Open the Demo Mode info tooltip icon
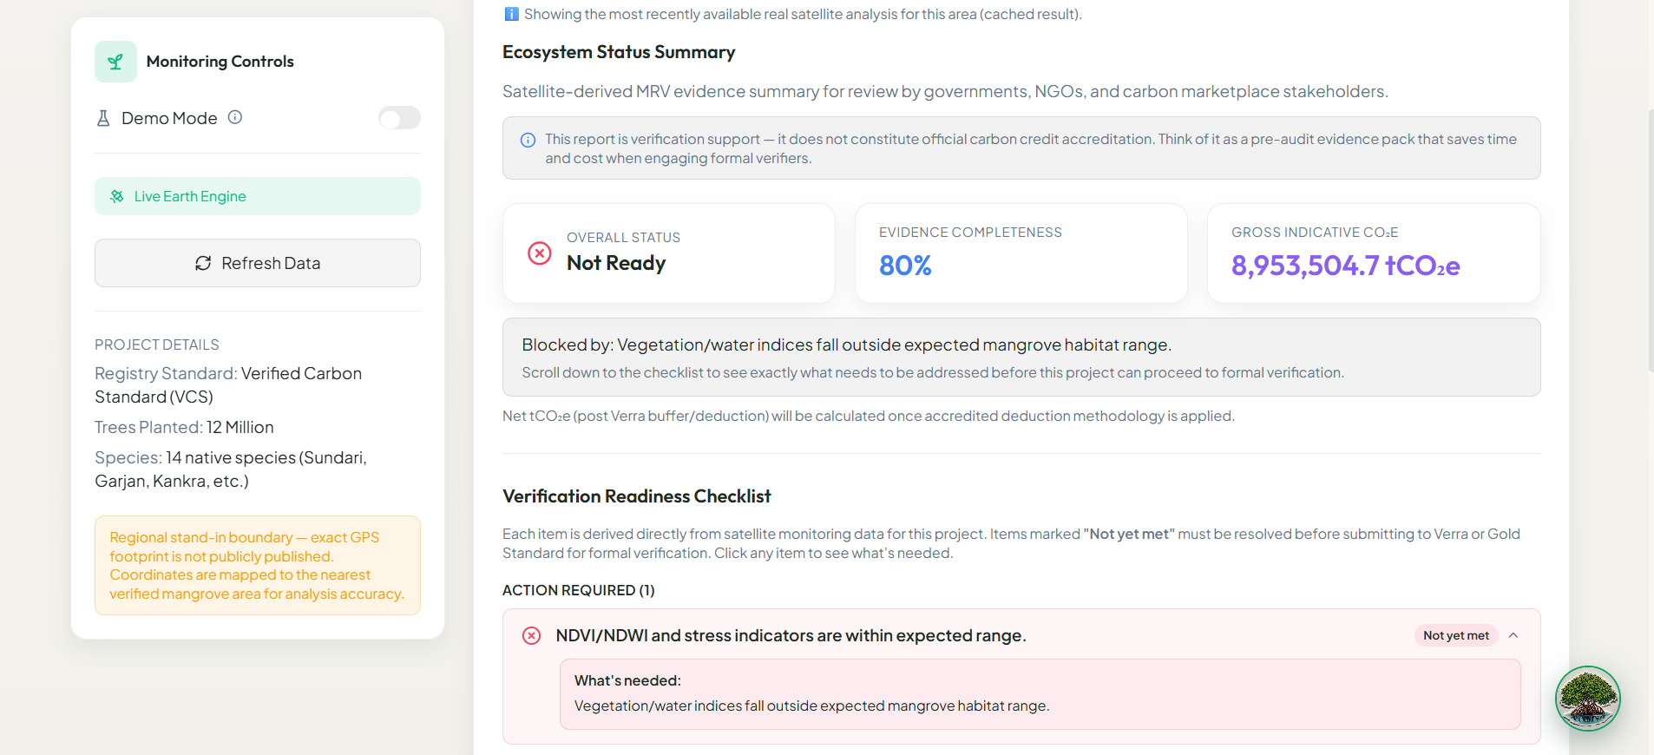This screenshot has height=755, width=1654. point(235,117)
